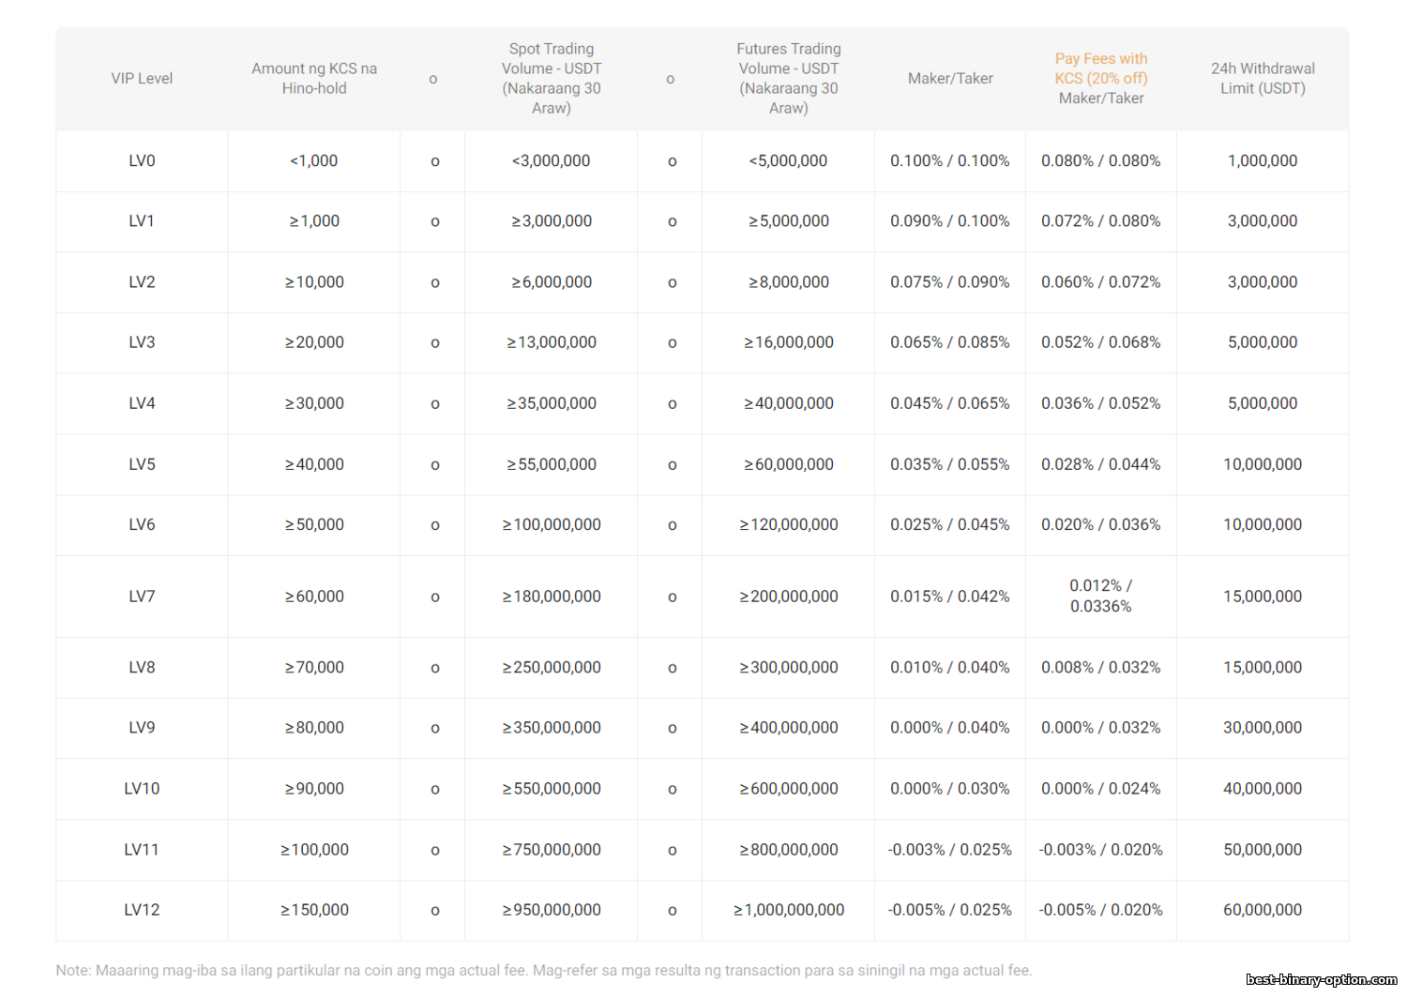Select the 0.080% / 0.080% KCS fee cell

1101,160
